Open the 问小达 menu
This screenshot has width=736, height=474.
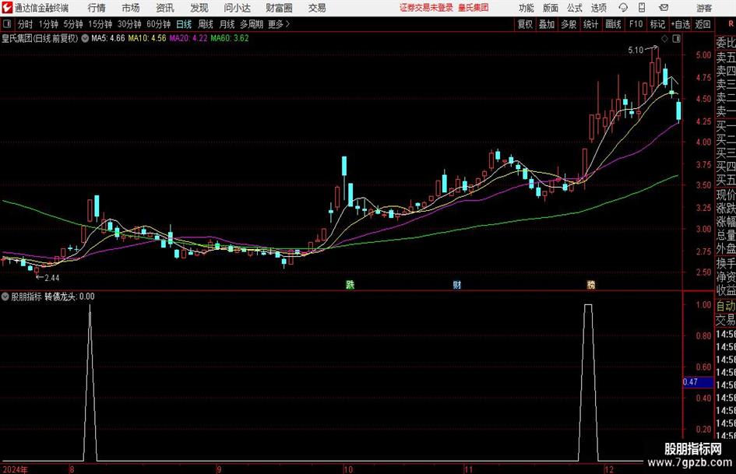(x=237, y=8)
